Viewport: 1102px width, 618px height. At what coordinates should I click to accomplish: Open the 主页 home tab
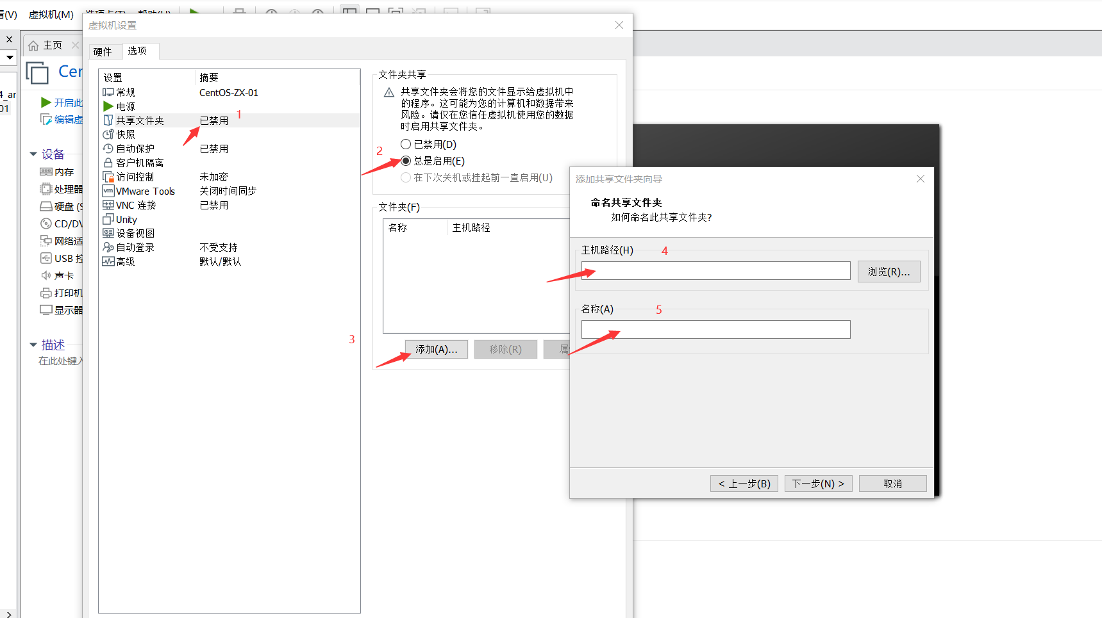pos(53,45)
